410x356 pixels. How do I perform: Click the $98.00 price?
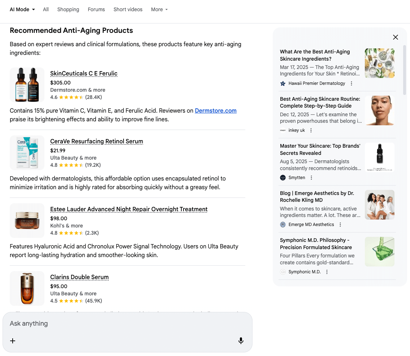pos(59,218)
